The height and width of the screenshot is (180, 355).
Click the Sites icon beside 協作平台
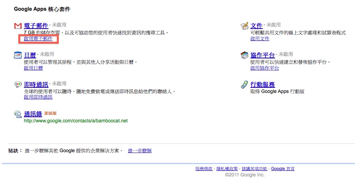click(244, 55)
